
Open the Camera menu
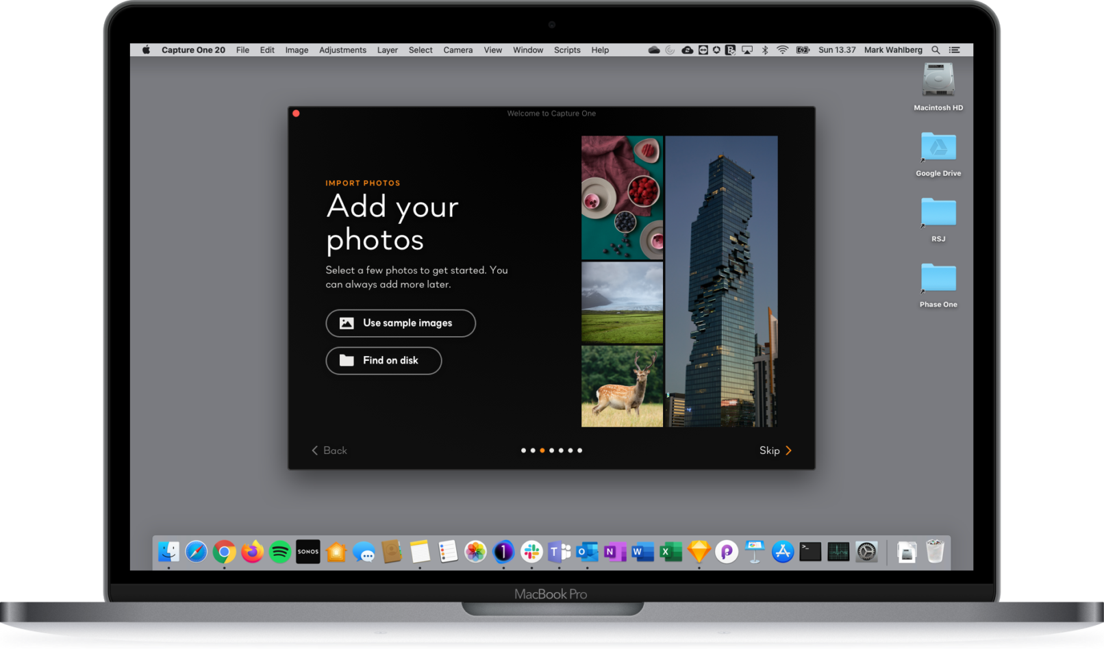[x=457, y=49]
